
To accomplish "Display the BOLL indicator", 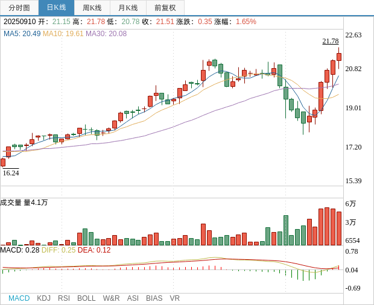I will 86,298.
